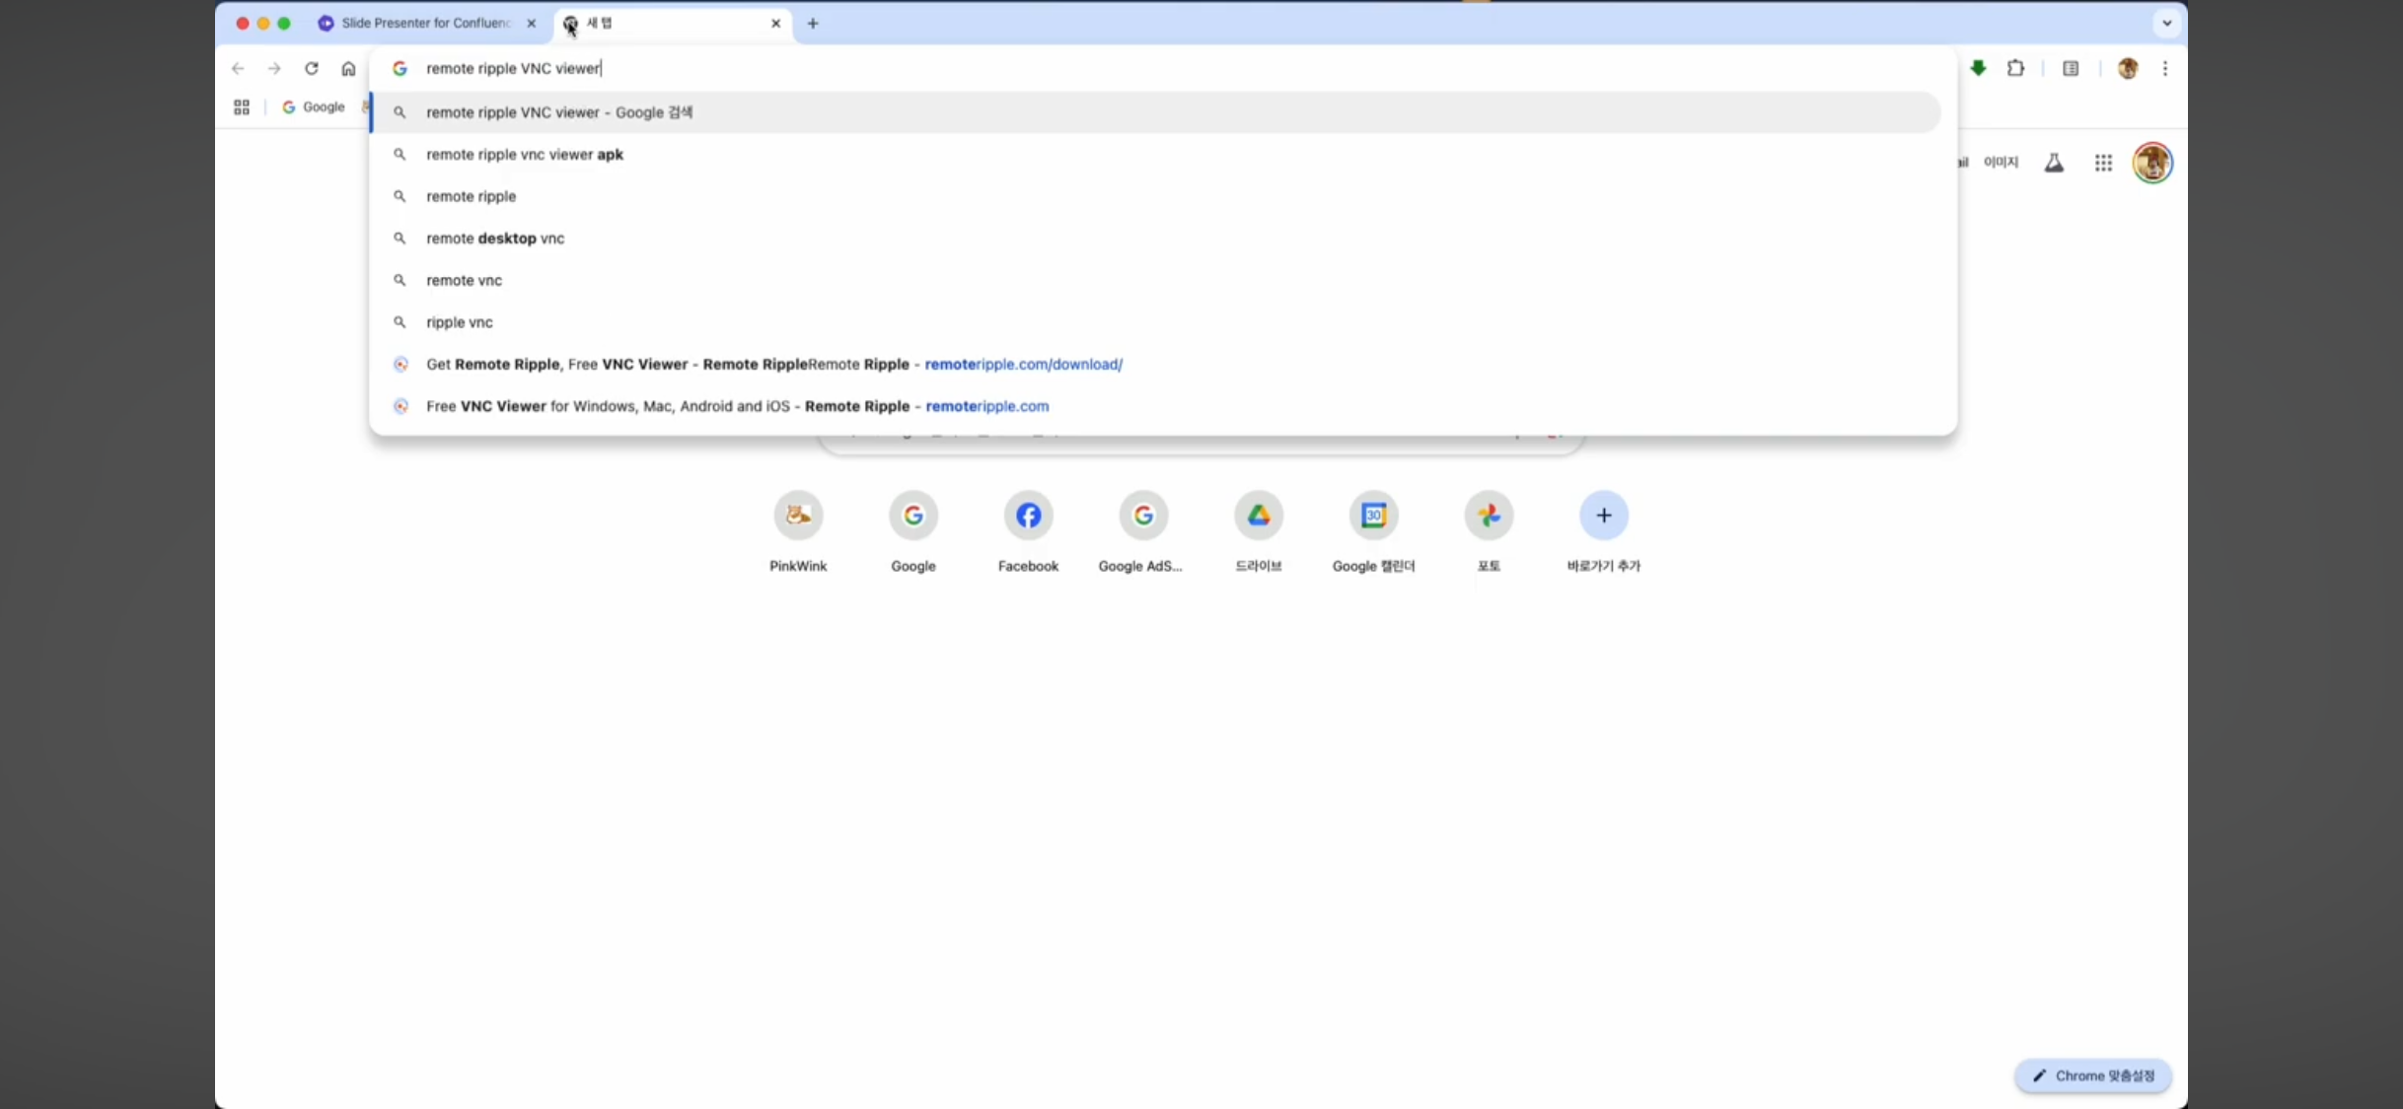2403x1109 pixels.
Task: Open the extensions puzzle icon
Action: click(2015, 68)
